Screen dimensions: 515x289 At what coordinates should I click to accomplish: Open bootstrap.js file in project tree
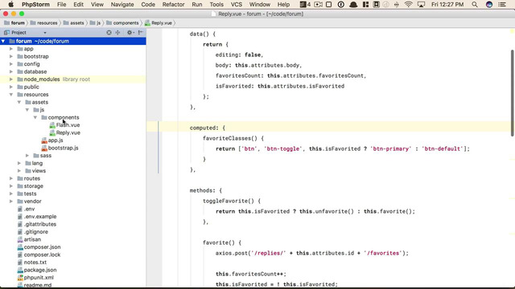(63, 148)
